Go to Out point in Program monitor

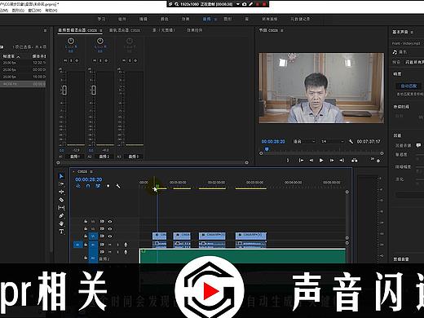tap(342, 161)
